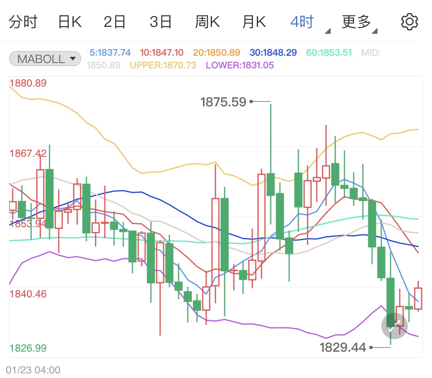Click the MA20 value 20:1850.89

pos(217,52)
